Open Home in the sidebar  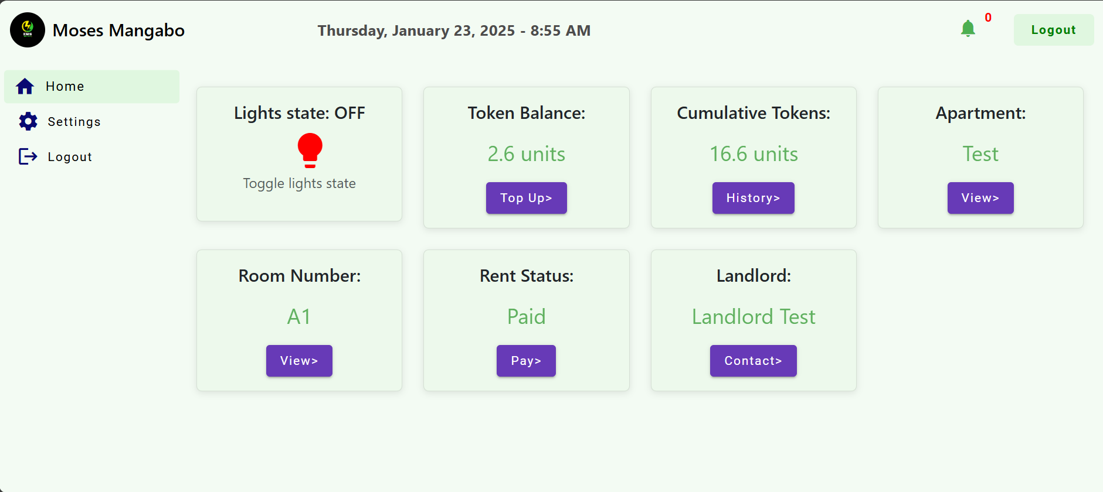click(x=92, y=87)
